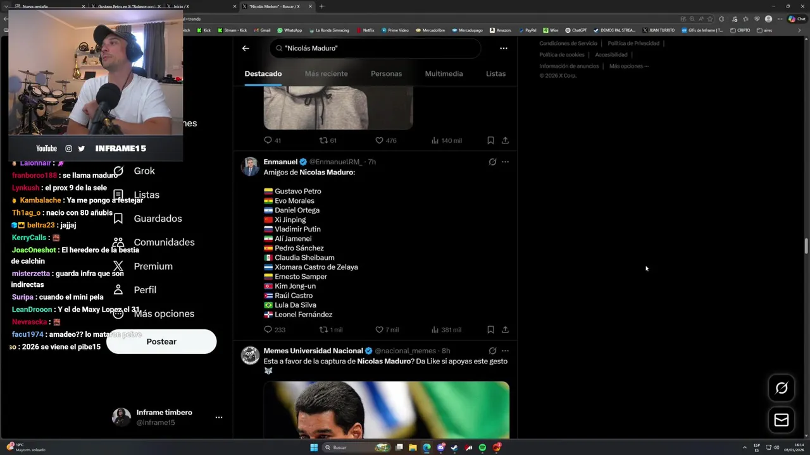Repost Enmanuel's post with 1 mil reposts
The image size is (810, 455).
click(330, 329)
